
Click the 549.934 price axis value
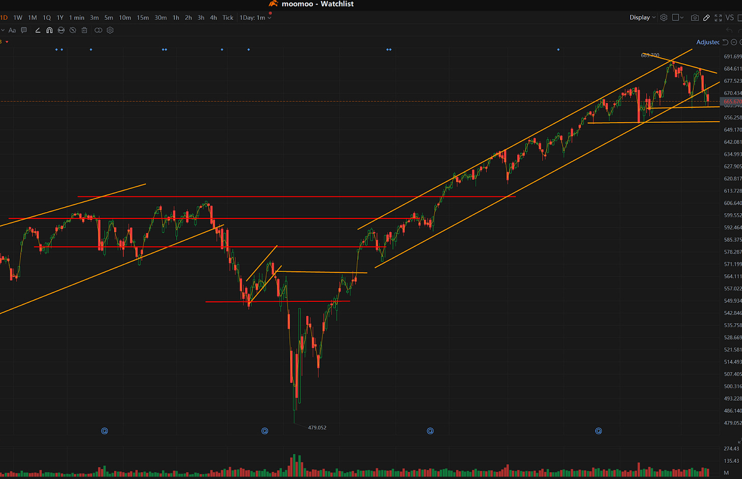pos(733,301)
